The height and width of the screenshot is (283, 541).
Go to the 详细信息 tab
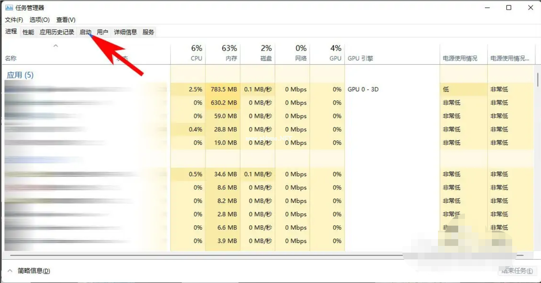click(x=126, y=32)
